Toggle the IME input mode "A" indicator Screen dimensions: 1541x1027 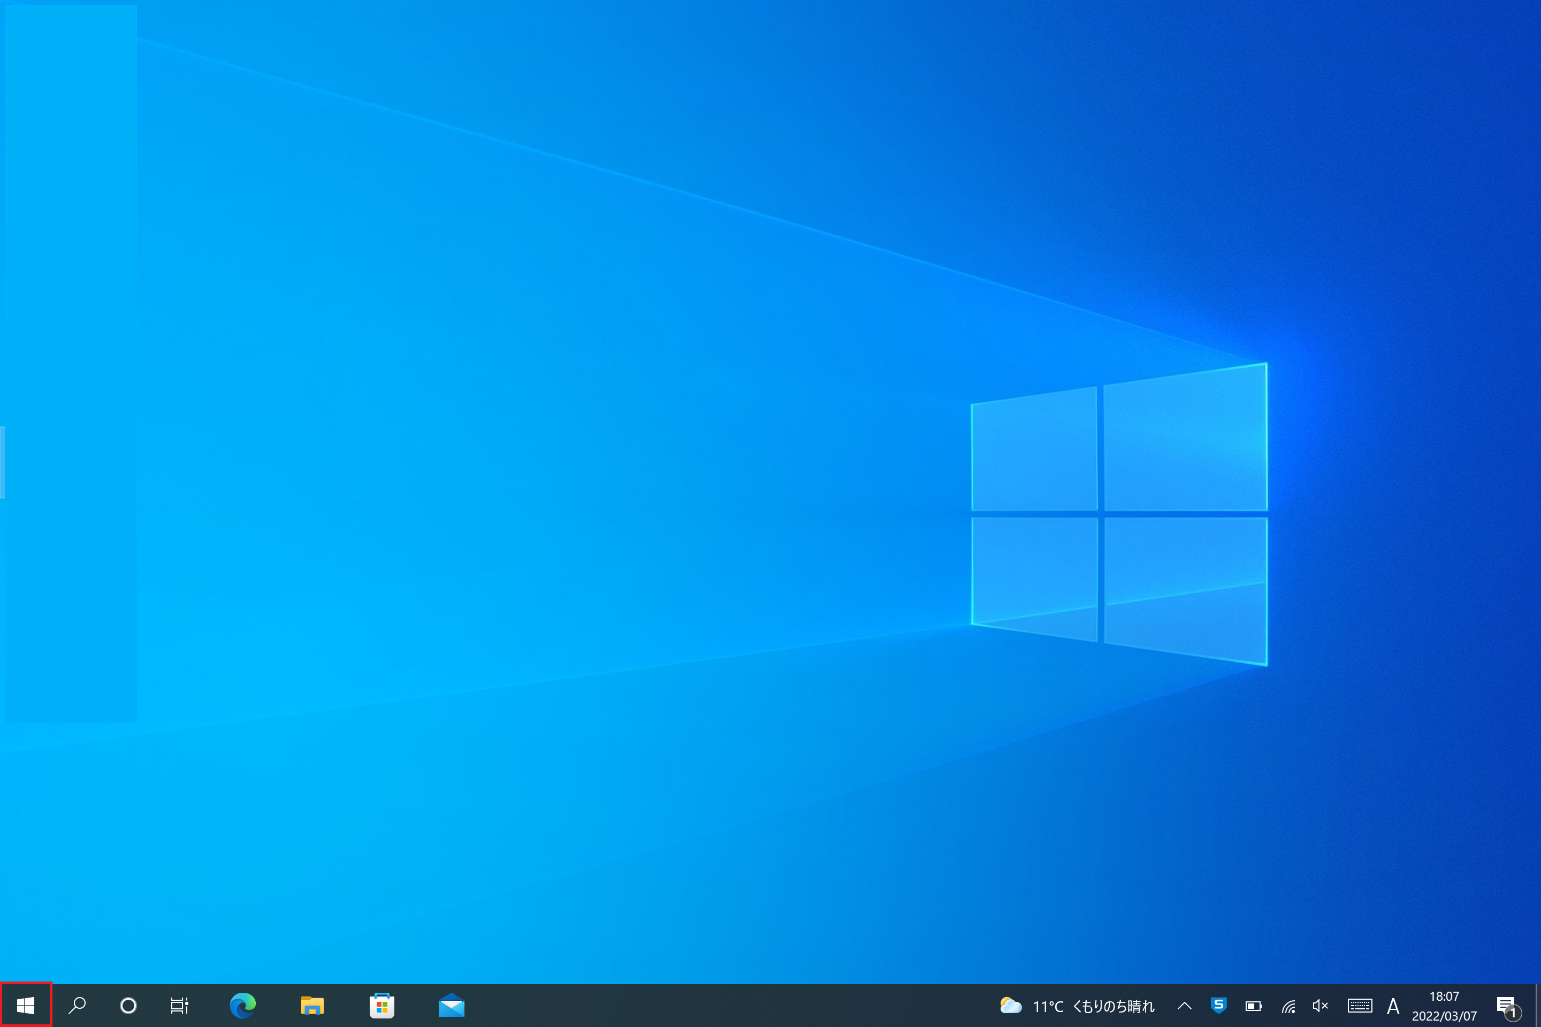pyautogui.click(x=1393, y=1006)
